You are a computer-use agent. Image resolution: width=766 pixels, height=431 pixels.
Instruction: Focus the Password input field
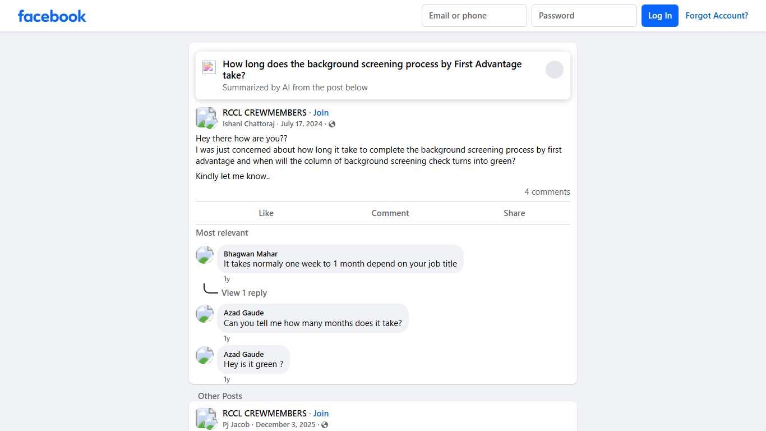pos(584,16)
